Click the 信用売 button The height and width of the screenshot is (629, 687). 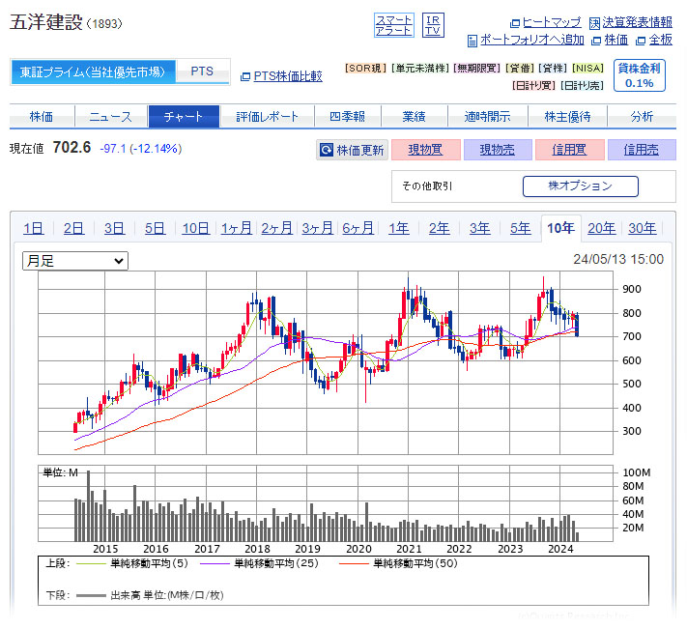pos(642,150)
